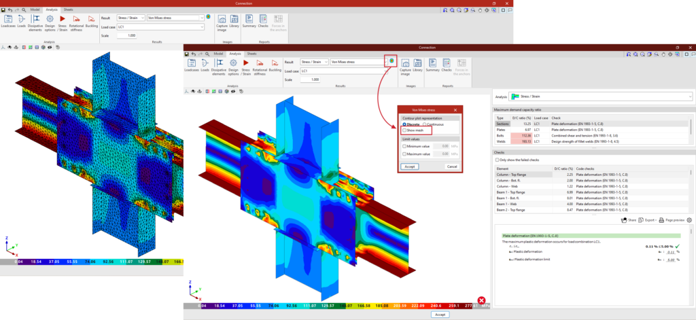This screenshot has height=320, width=696.
Task: Select the Plates row in maximum ratio table
Action: tap(592, 130)
